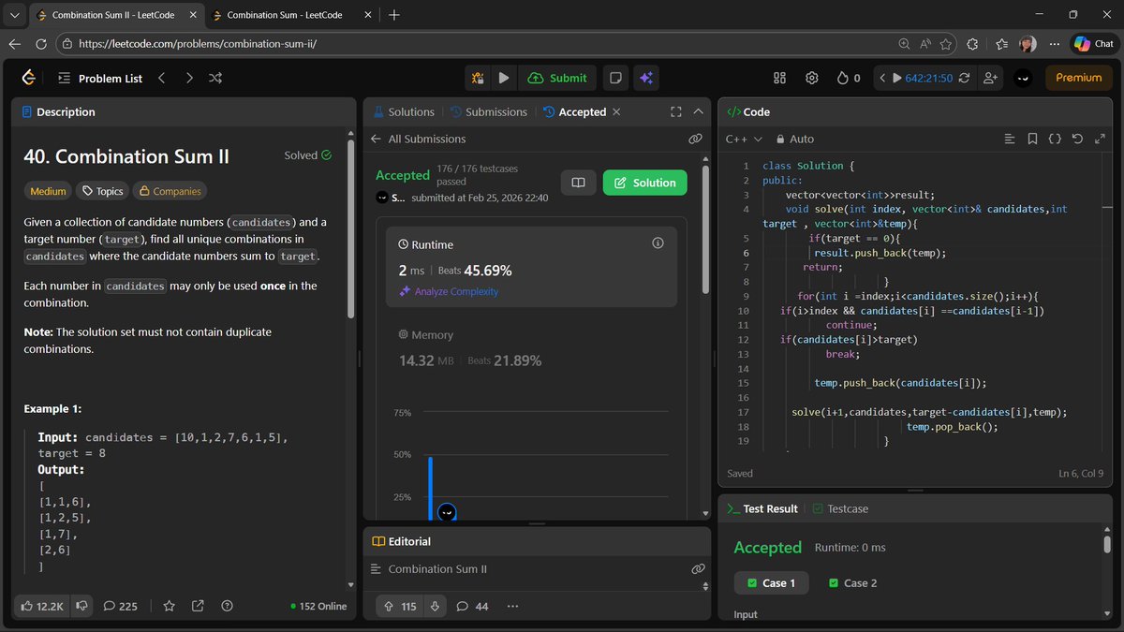The height and width of the screenshot is (632, 1124).
Task: Downvote the editorial arrow
Action: pos(435,606)
